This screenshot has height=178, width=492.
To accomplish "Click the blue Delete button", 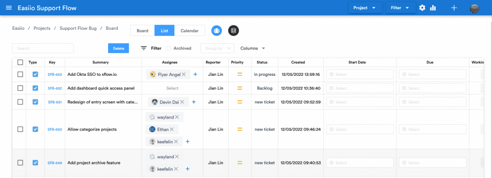I will click(119, 48).
